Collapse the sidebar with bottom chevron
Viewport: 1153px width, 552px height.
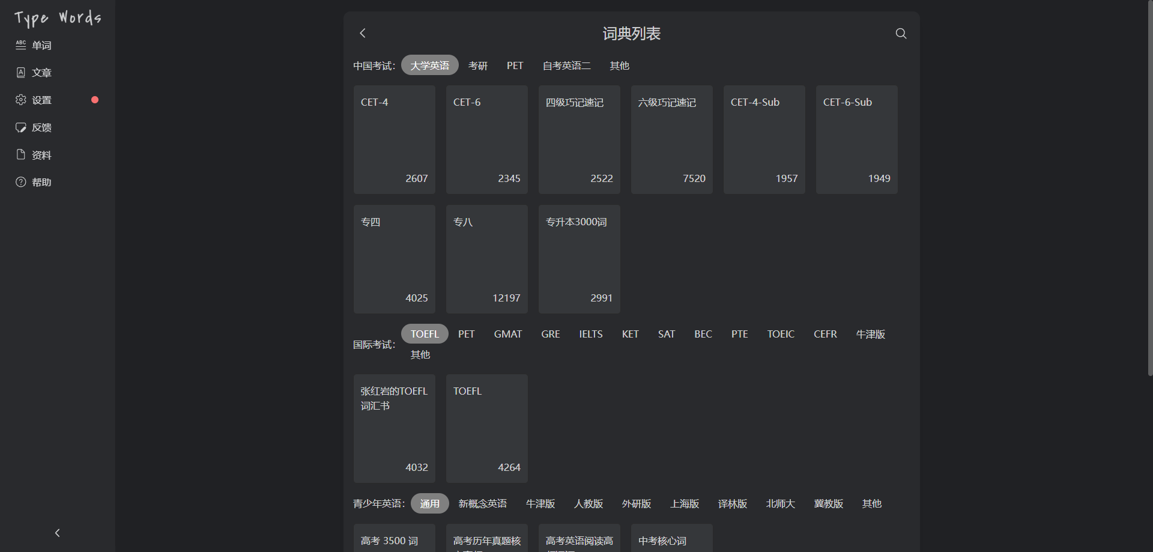[58, 533]
